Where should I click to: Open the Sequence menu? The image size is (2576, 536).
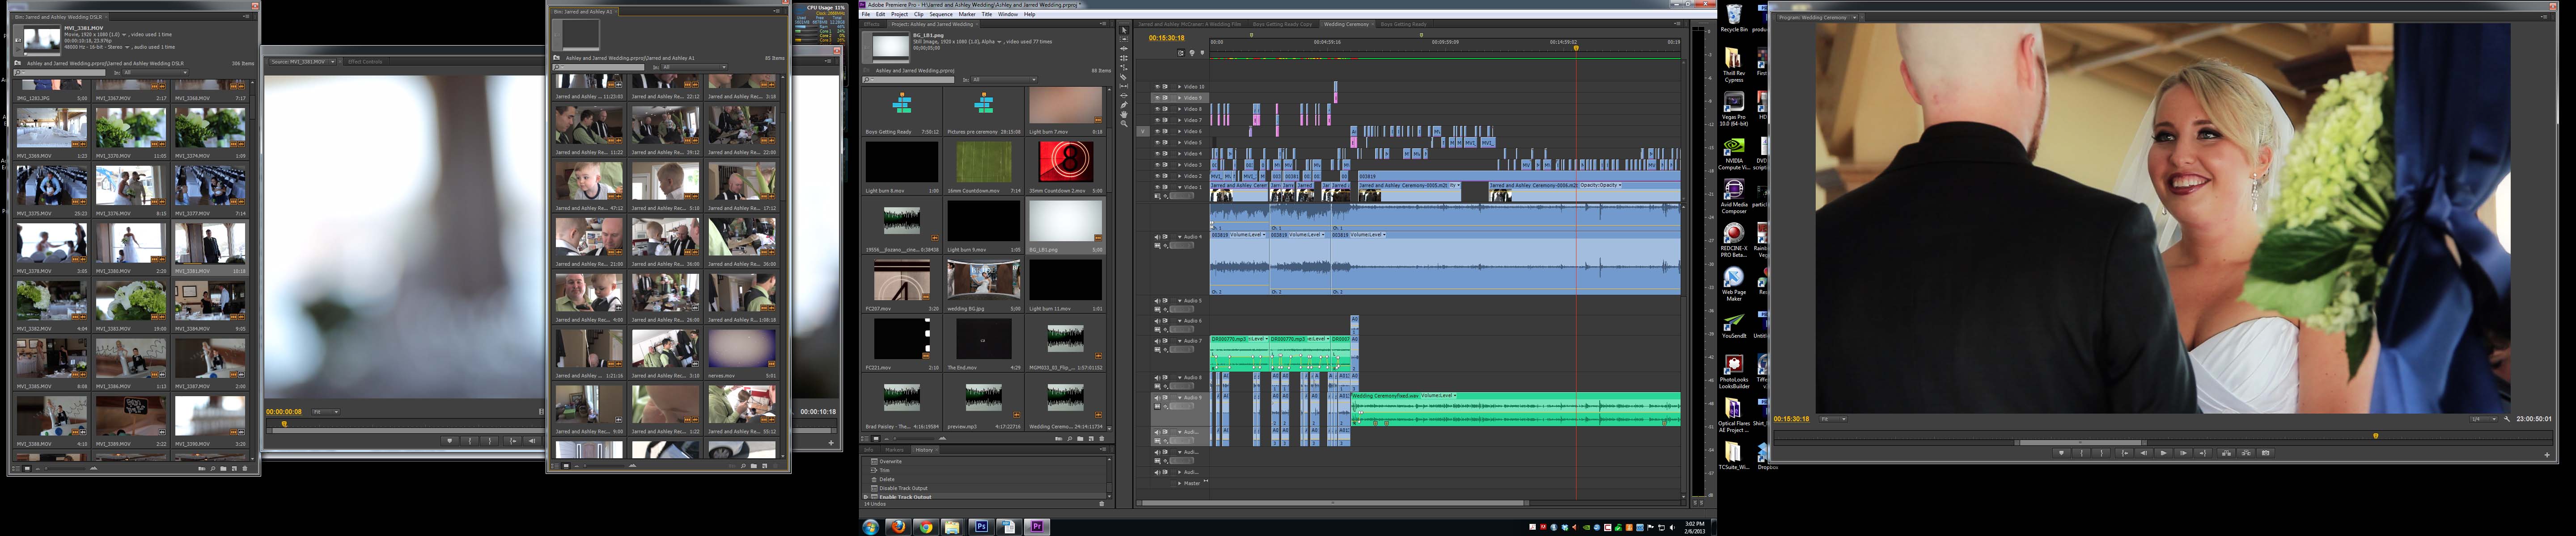point(940,14)
